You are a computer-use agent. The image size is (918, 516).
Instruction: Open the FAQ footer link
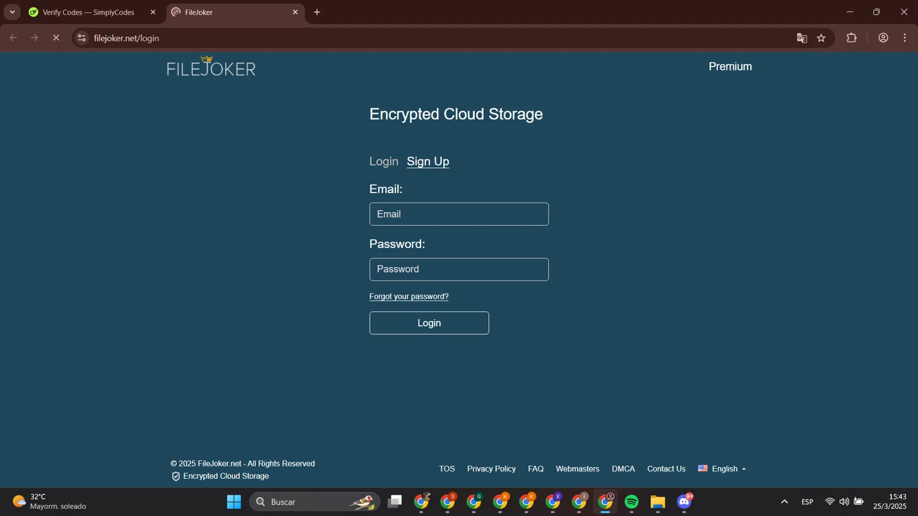click(535, 469)
